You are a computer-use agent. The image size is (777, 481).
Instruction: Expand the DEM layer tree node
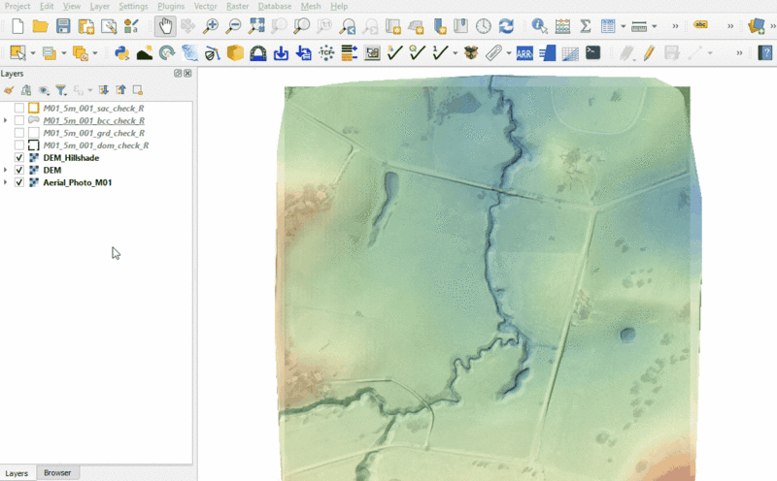[7, 171]
